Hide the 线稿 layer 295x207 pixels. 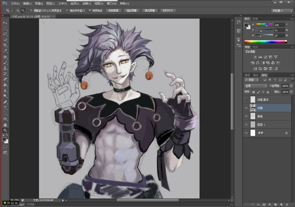click(x=246, y=108)
